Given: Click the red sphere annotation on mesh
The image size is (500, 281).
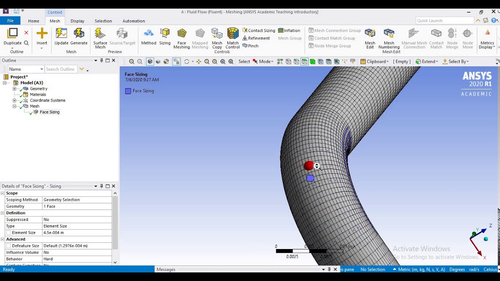Looking at the screenshot, I should [x=309, y=166].
